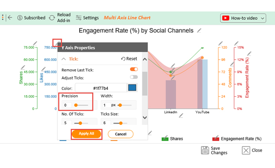Collapse the Tick section chevron
This screenshot has width=275, height=168.
63,59
